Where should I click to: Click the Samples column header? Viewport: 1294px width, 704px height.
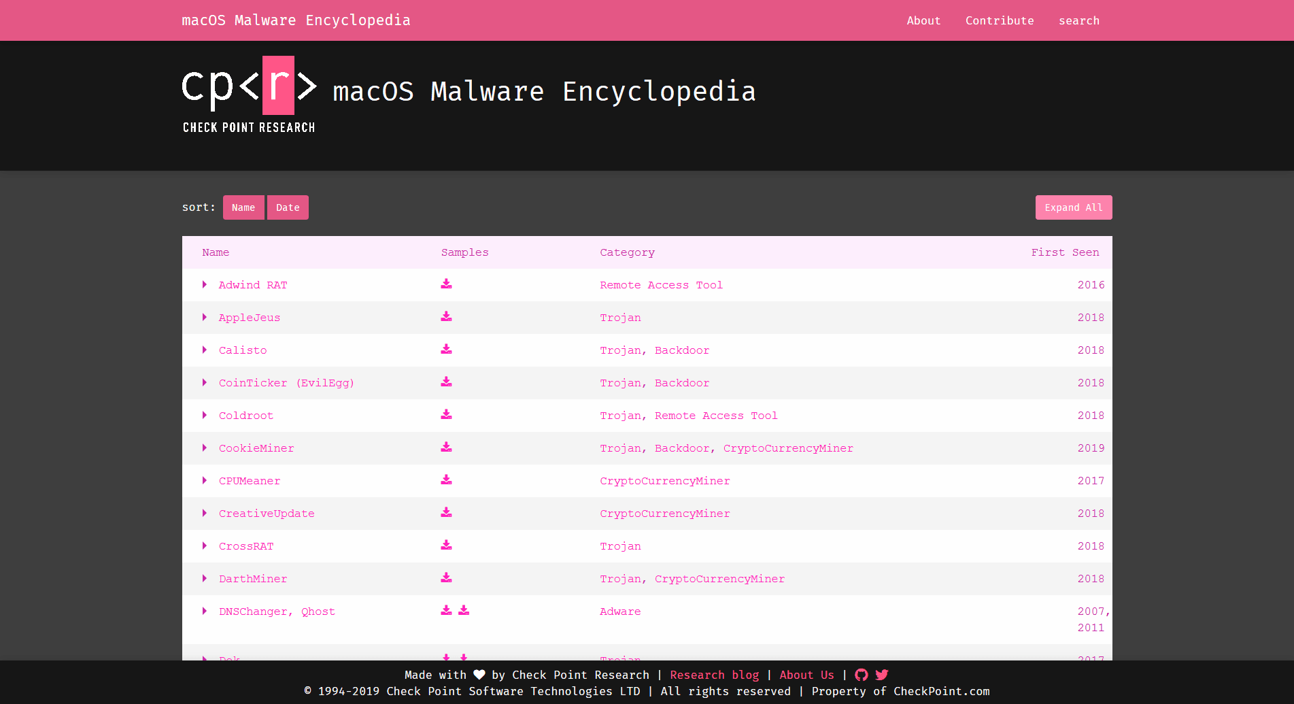tap(464, 252)
